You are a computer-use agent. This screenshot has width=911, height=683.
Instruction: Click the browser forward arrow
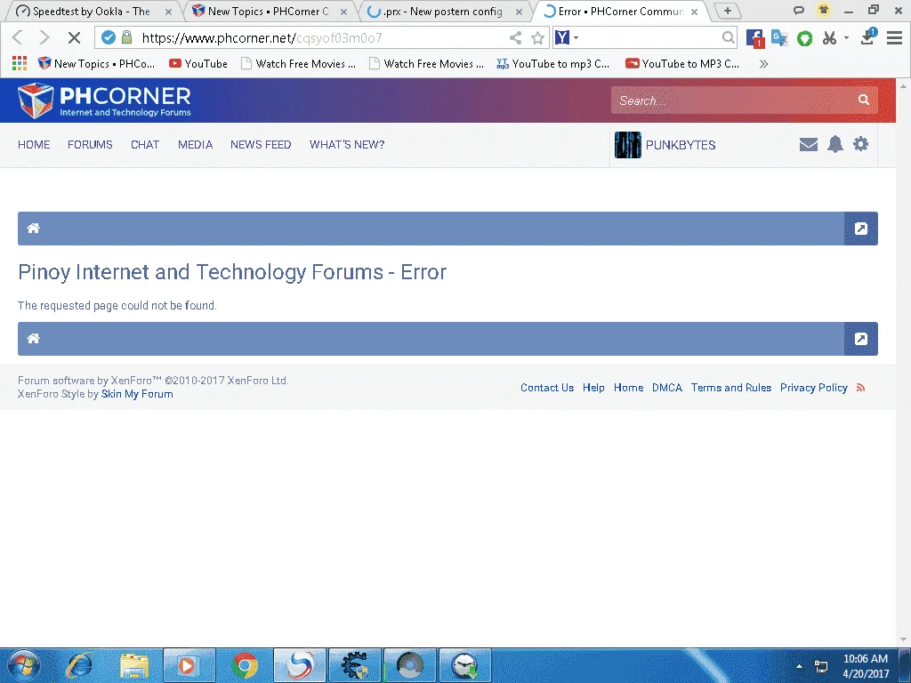click(44, 37)
